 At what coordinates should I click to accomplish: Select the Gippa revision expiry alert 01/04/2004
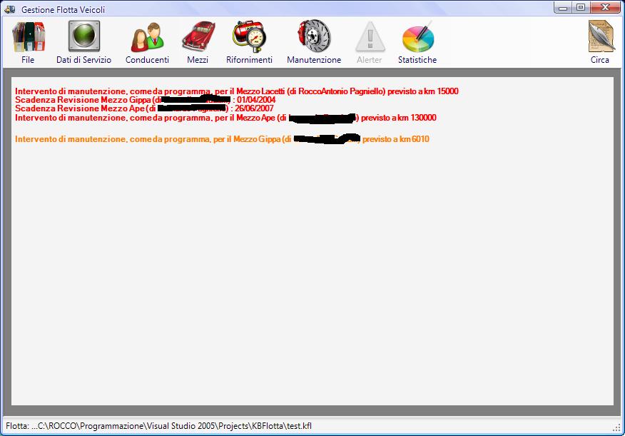coord(146,100)
